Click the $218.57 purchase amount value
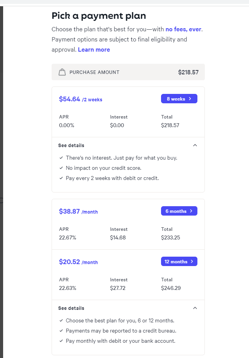The height and width of the screenshot is (358, 249). [188, 72]
